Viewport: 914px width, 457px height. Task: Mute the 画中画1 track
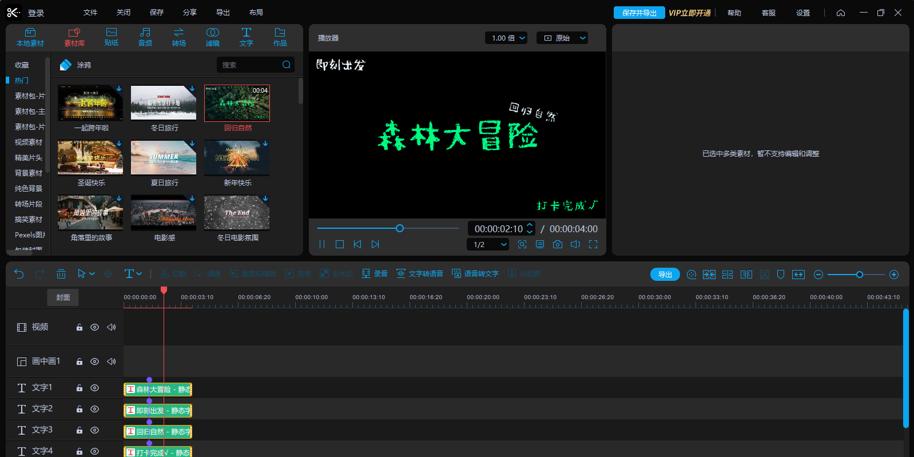point(112,361)
